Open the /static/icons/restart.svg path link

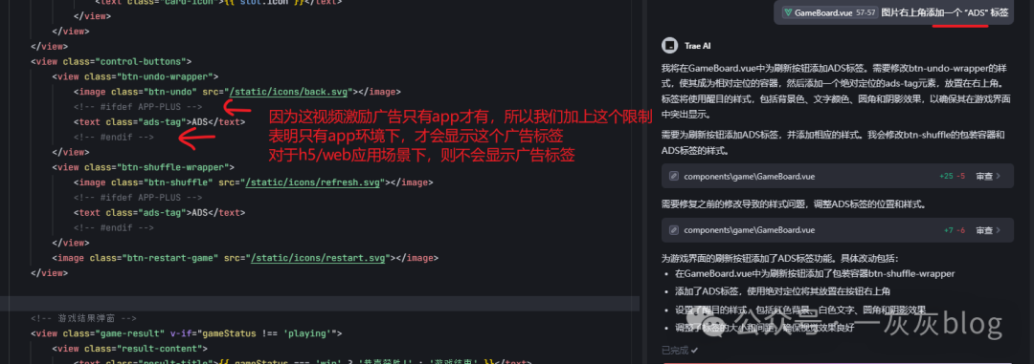[319, 258]
